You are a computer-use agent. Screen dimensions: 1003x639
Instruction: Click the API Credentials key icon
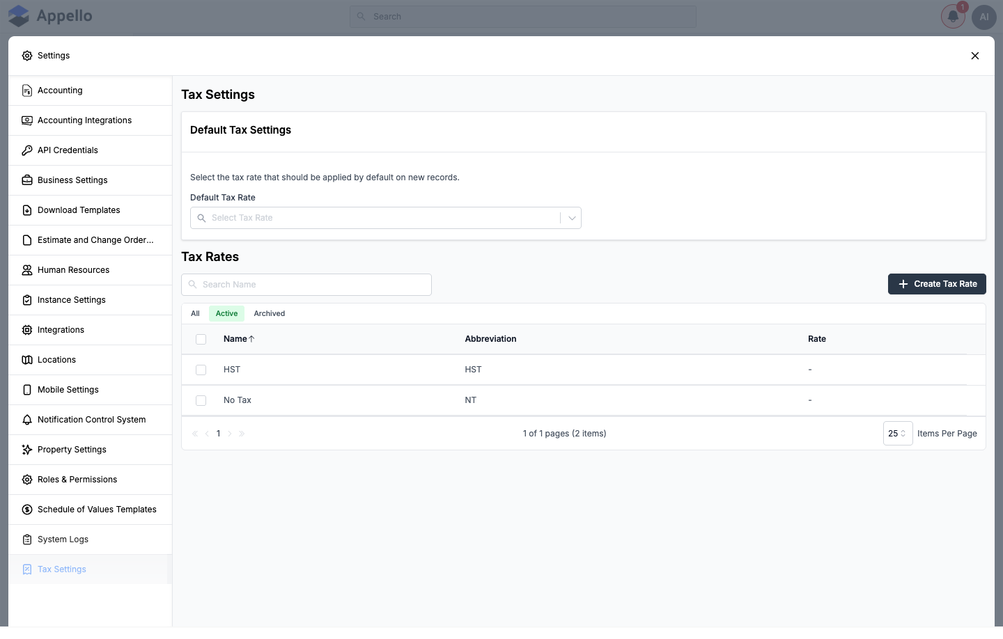point(27,150)
